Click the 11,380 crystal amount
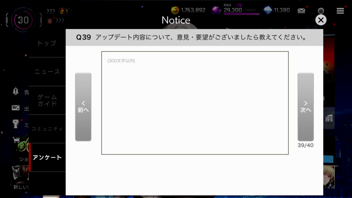 tap(282, 10)
